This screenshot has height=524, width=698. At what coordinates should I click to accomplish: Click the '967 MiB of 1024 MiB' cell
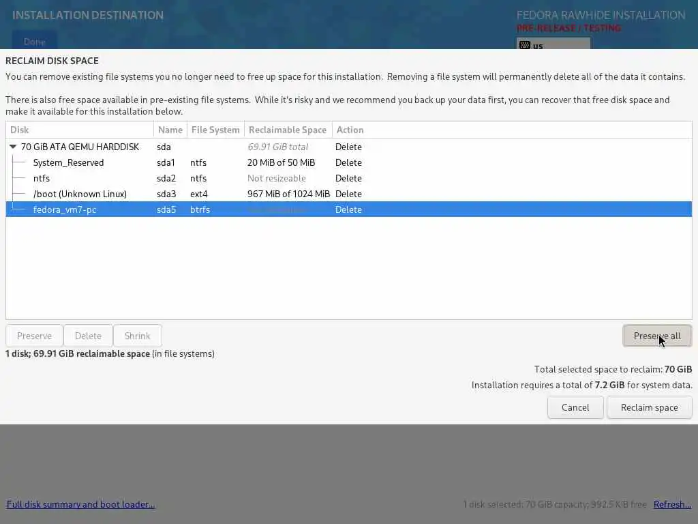click(288, 194)
